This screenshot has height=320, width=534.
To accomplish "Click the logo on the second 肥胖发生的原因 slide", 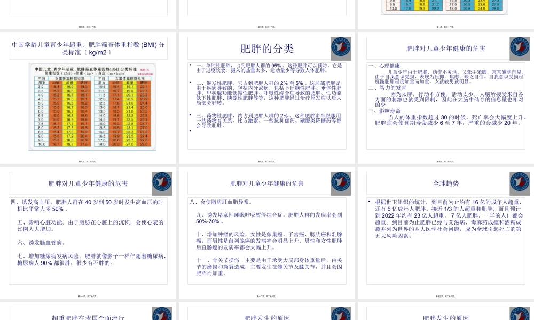I will pos(519,313).
